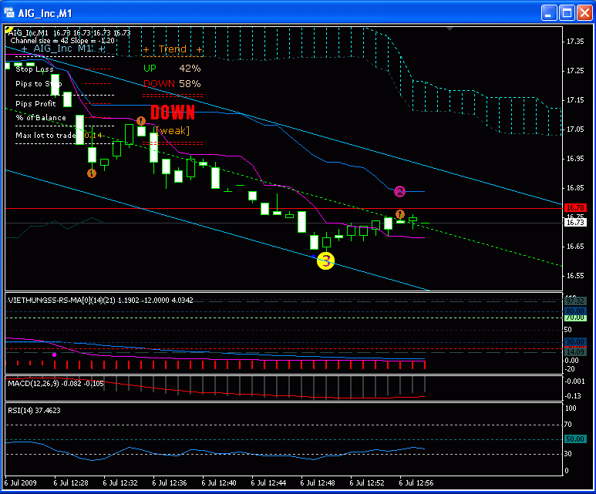Screen dimensions: 596x494
Task: Click the yellow circle marker numbered 3
Action: tap(325, 261)
